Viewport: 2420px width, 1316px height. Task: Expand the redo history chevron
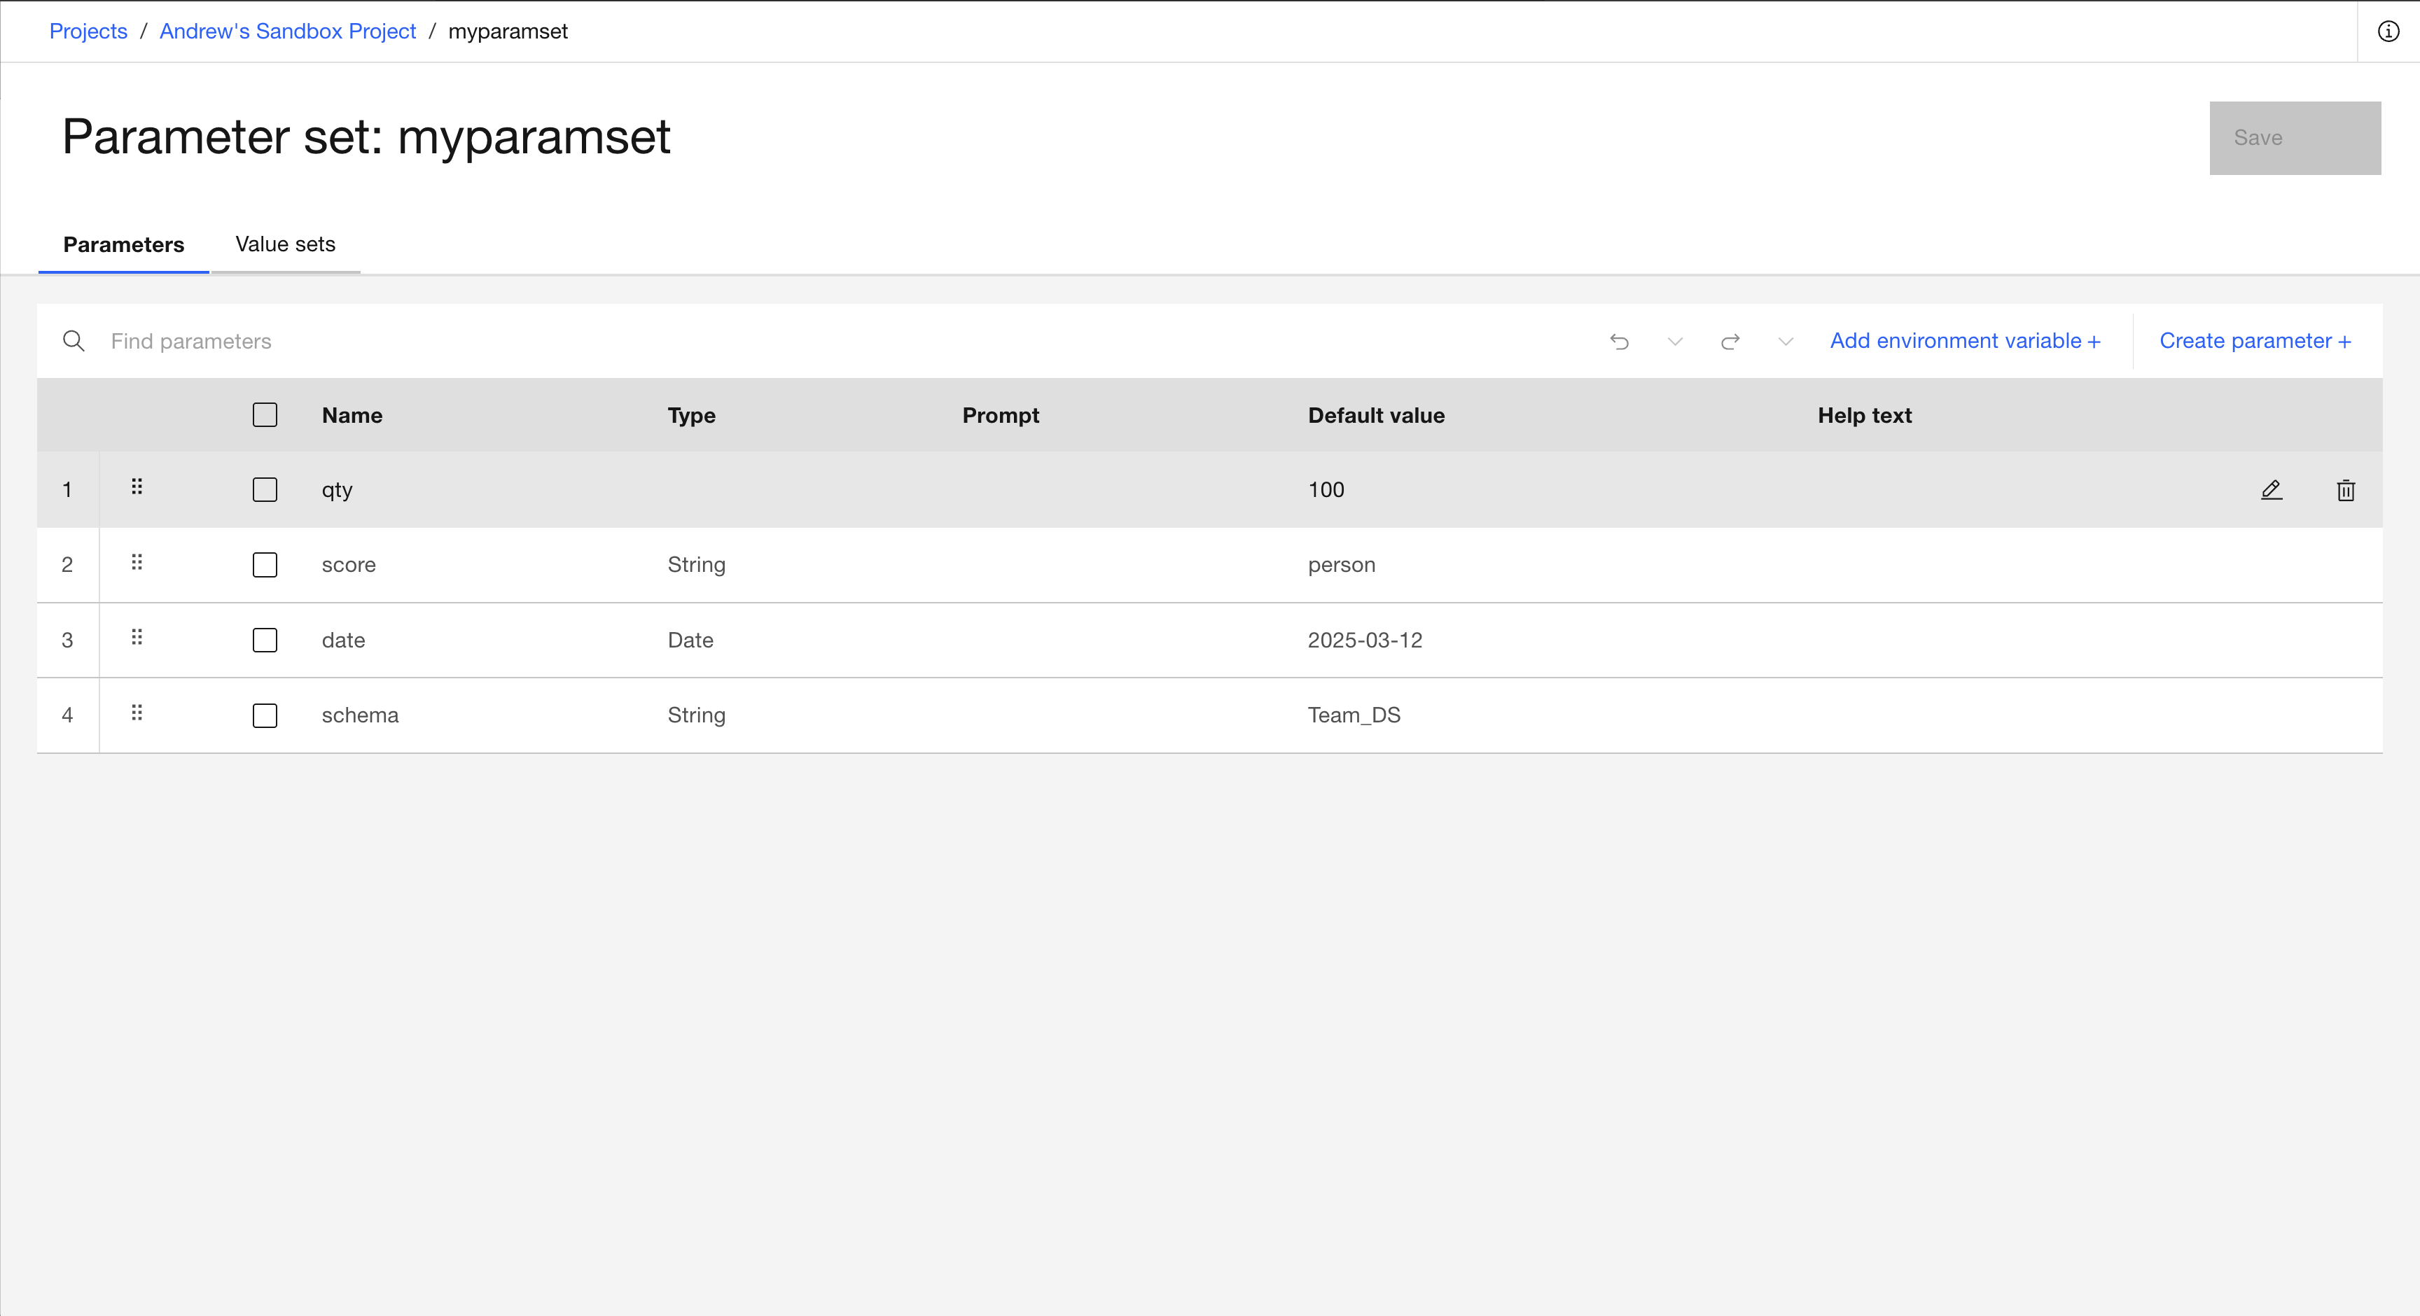click(x=1785, y=341)
